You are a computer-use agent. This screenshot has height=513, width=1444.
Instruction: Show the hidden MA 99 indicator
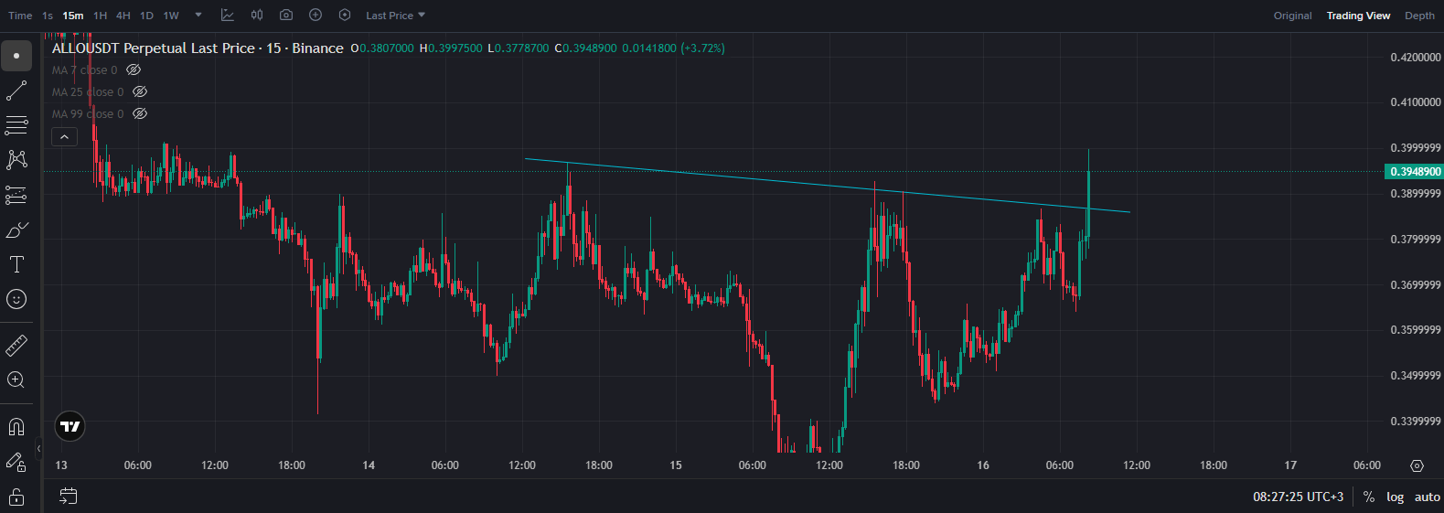140,113
